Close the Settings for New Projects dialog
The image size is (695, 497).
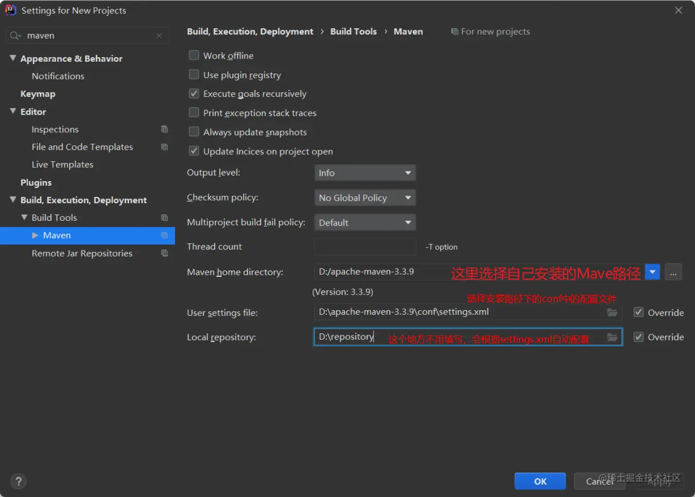679,10
